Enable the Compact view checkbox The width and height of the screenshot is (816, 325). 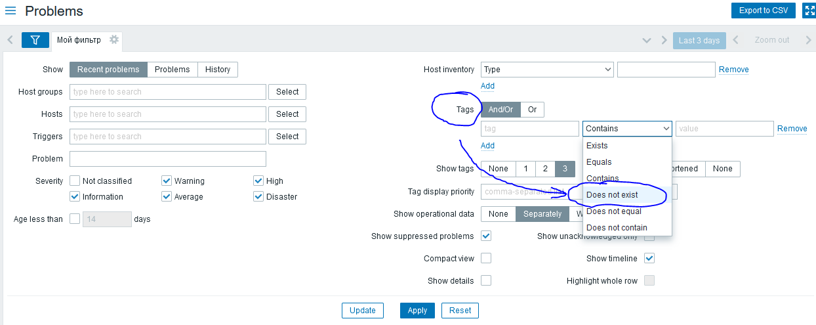[x=486, y=259]
